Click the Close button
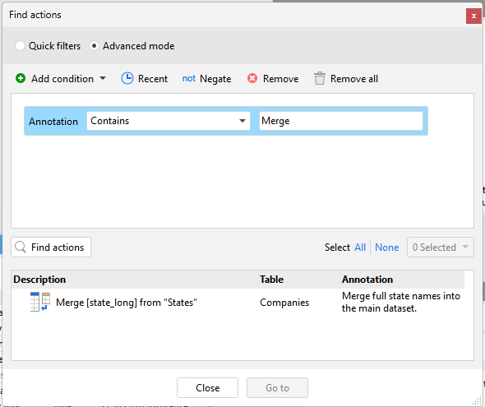 click(x=207, y=387)
